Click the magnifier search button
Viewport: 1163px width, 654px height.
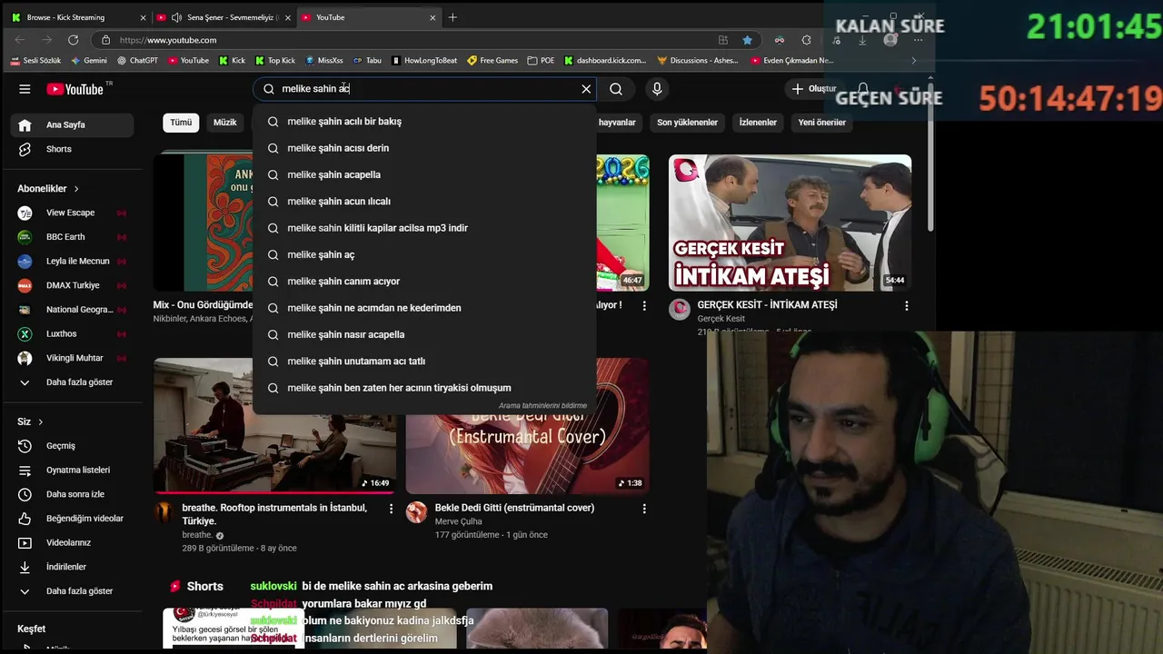[x=616, y=89]
